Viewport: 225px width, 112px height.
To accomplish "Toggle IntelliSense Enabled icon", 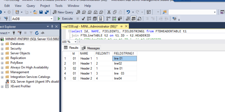I will point(100,18).
